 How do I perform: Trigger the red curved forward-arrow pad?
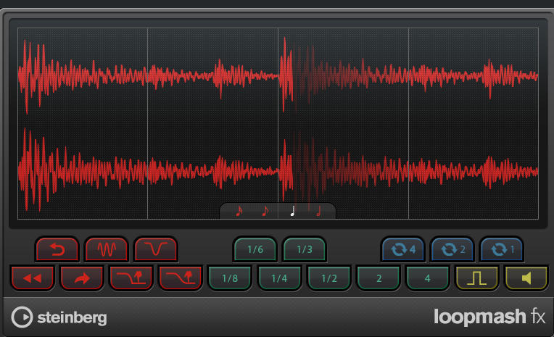pyautogui.click(x=82, y=278)
